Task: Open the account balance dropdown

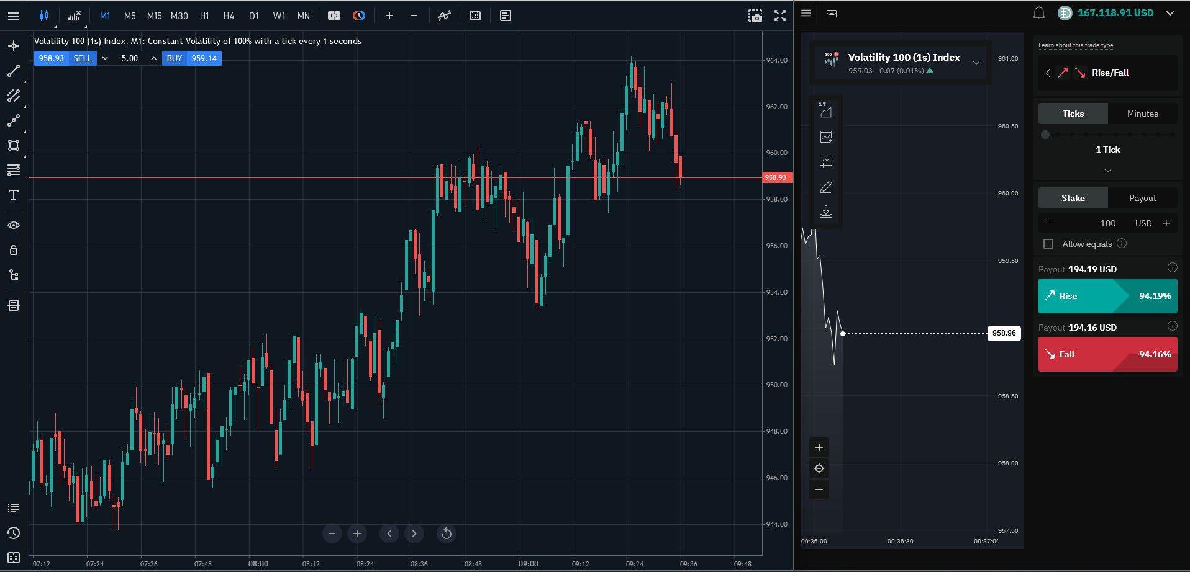Action: click(x=1170, y=13)
